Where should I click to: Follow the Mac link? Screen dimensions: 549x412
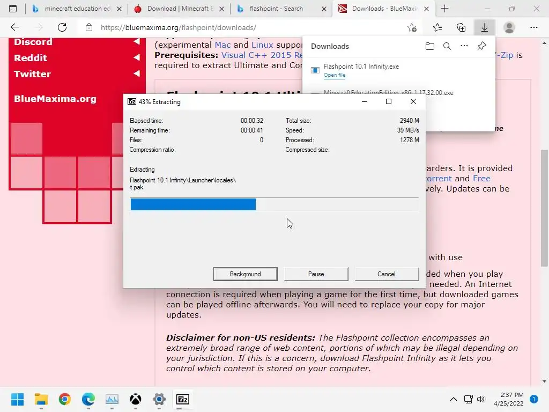coord(222,45)
